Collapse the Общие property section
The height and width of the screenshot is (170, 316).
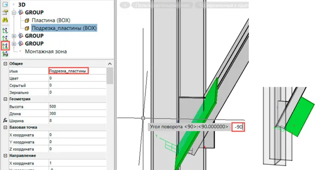pos(6,64)
